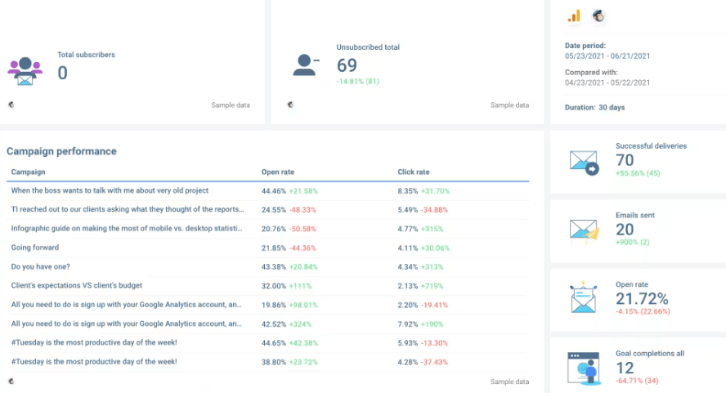726x393 pixels.
Task: Click the Emails sent paper-plane envelope icon
Action: 585,230
